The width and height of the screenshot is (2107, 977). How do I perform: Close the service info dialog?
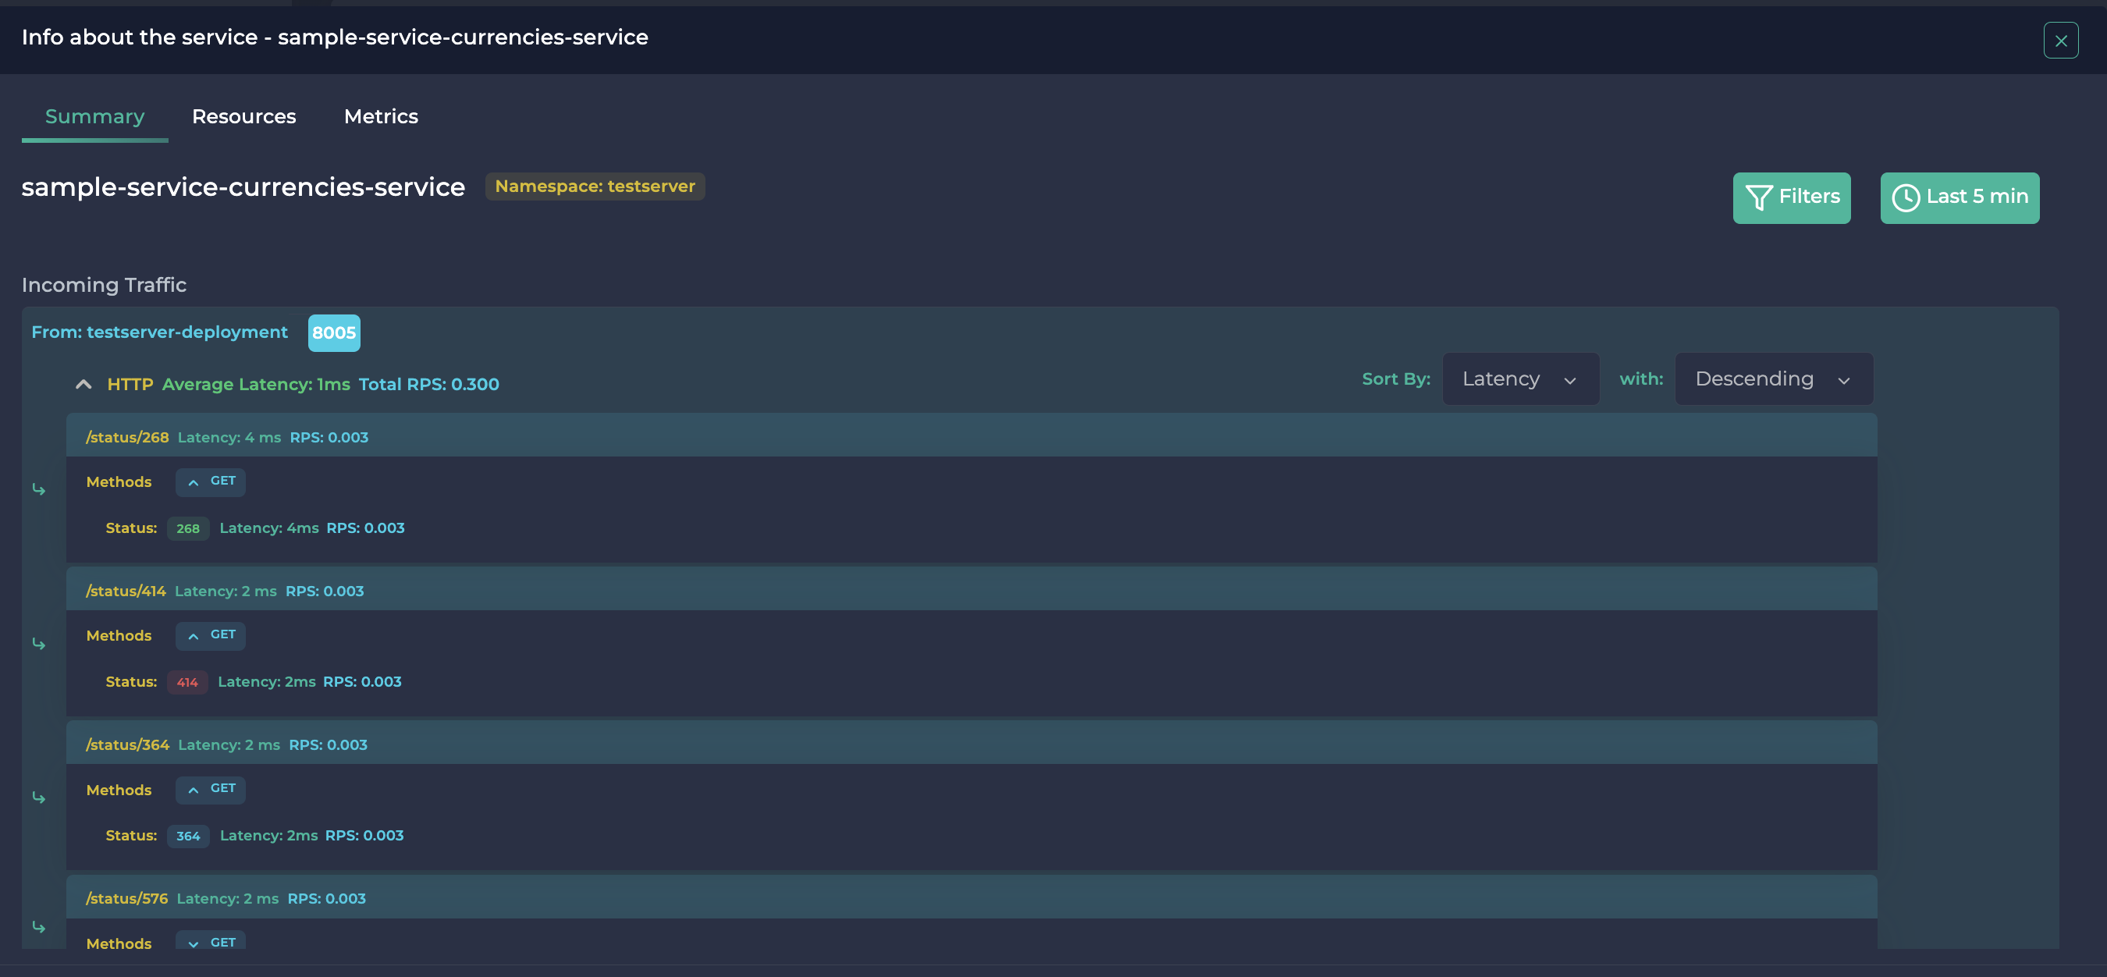coord(2061,39)
